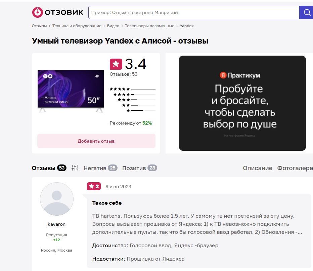Click the Недостатки line of review

click(x=138, y=259)
